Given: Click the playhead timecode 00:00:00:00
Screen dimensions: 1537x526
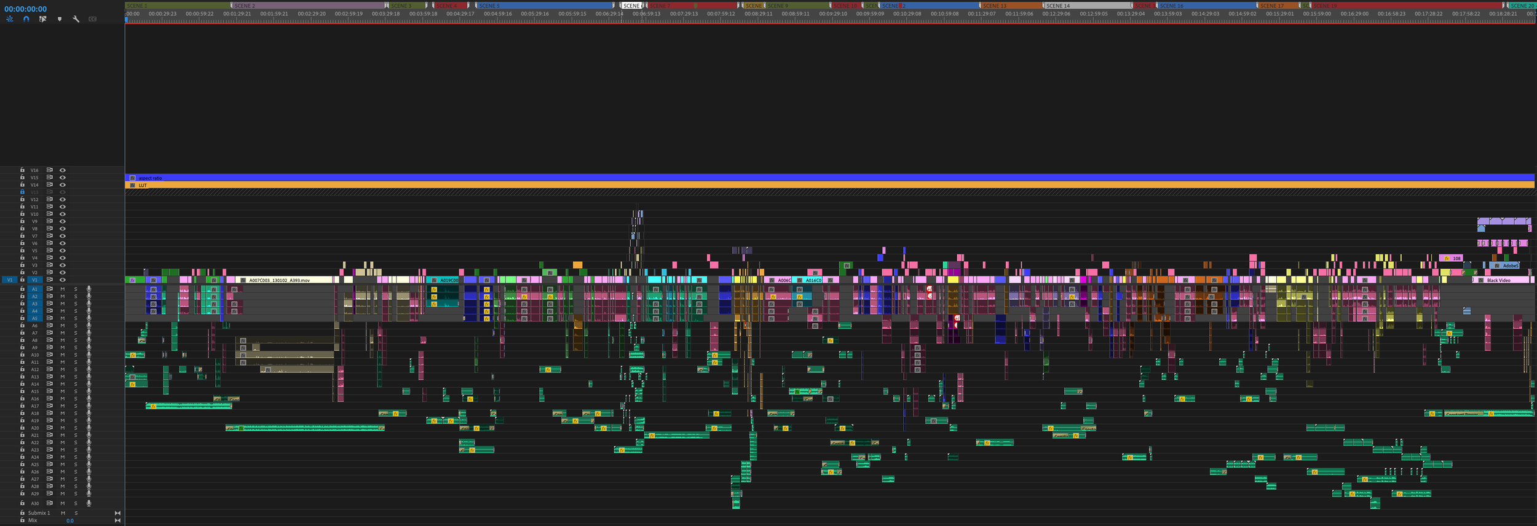Looking at the screenshot, I should point(26,9).
